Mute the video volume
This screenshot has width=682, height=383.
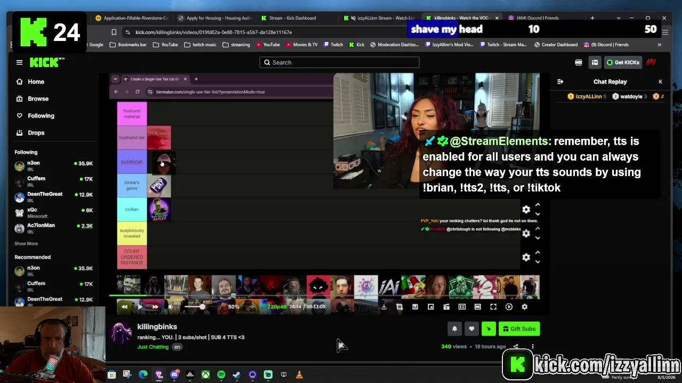(x=170, y=306)
